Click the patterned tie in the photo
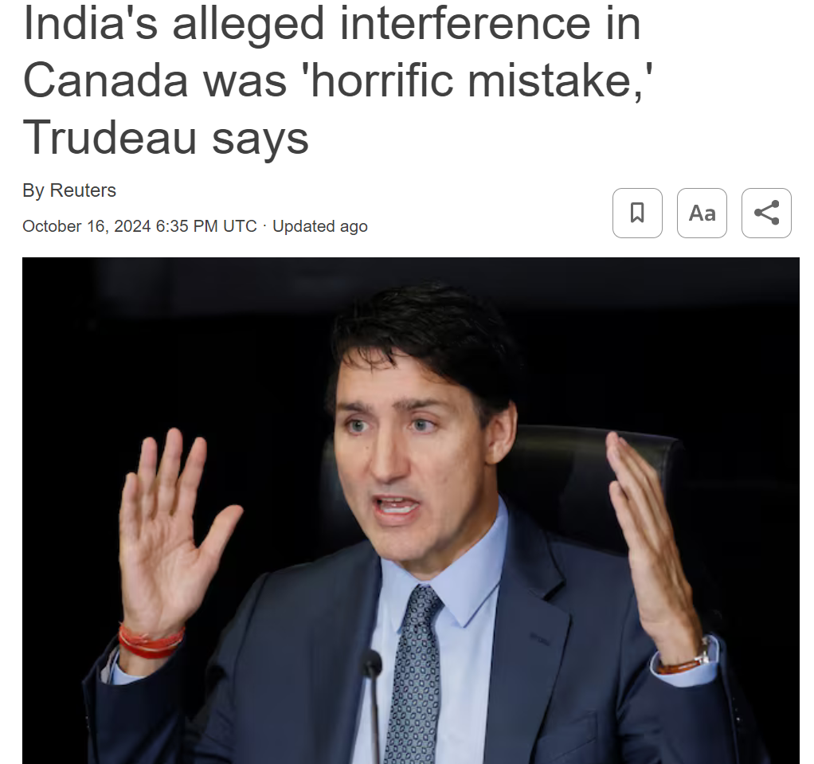Image resolution: width=814 pixels, height=764 pixels. [x=415, y=676]
